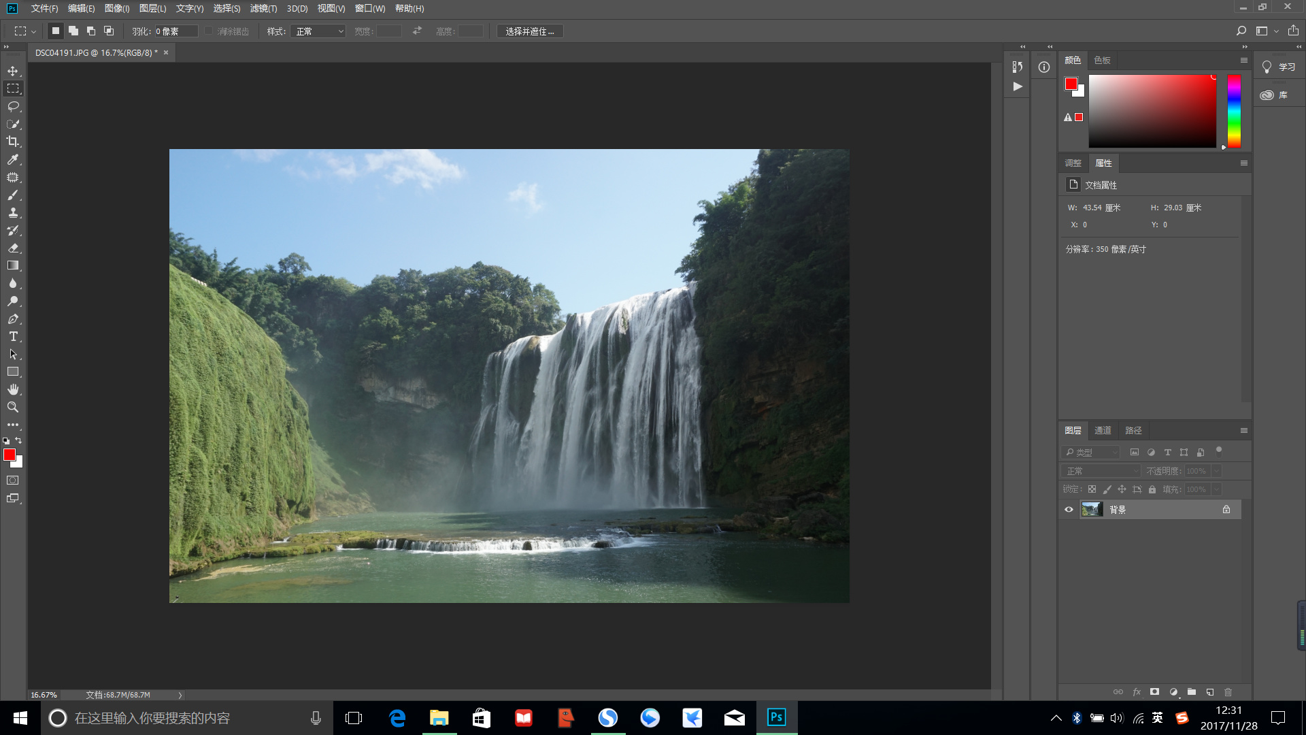Click the foreground red color swatch in toolbar

pos(9,455)
